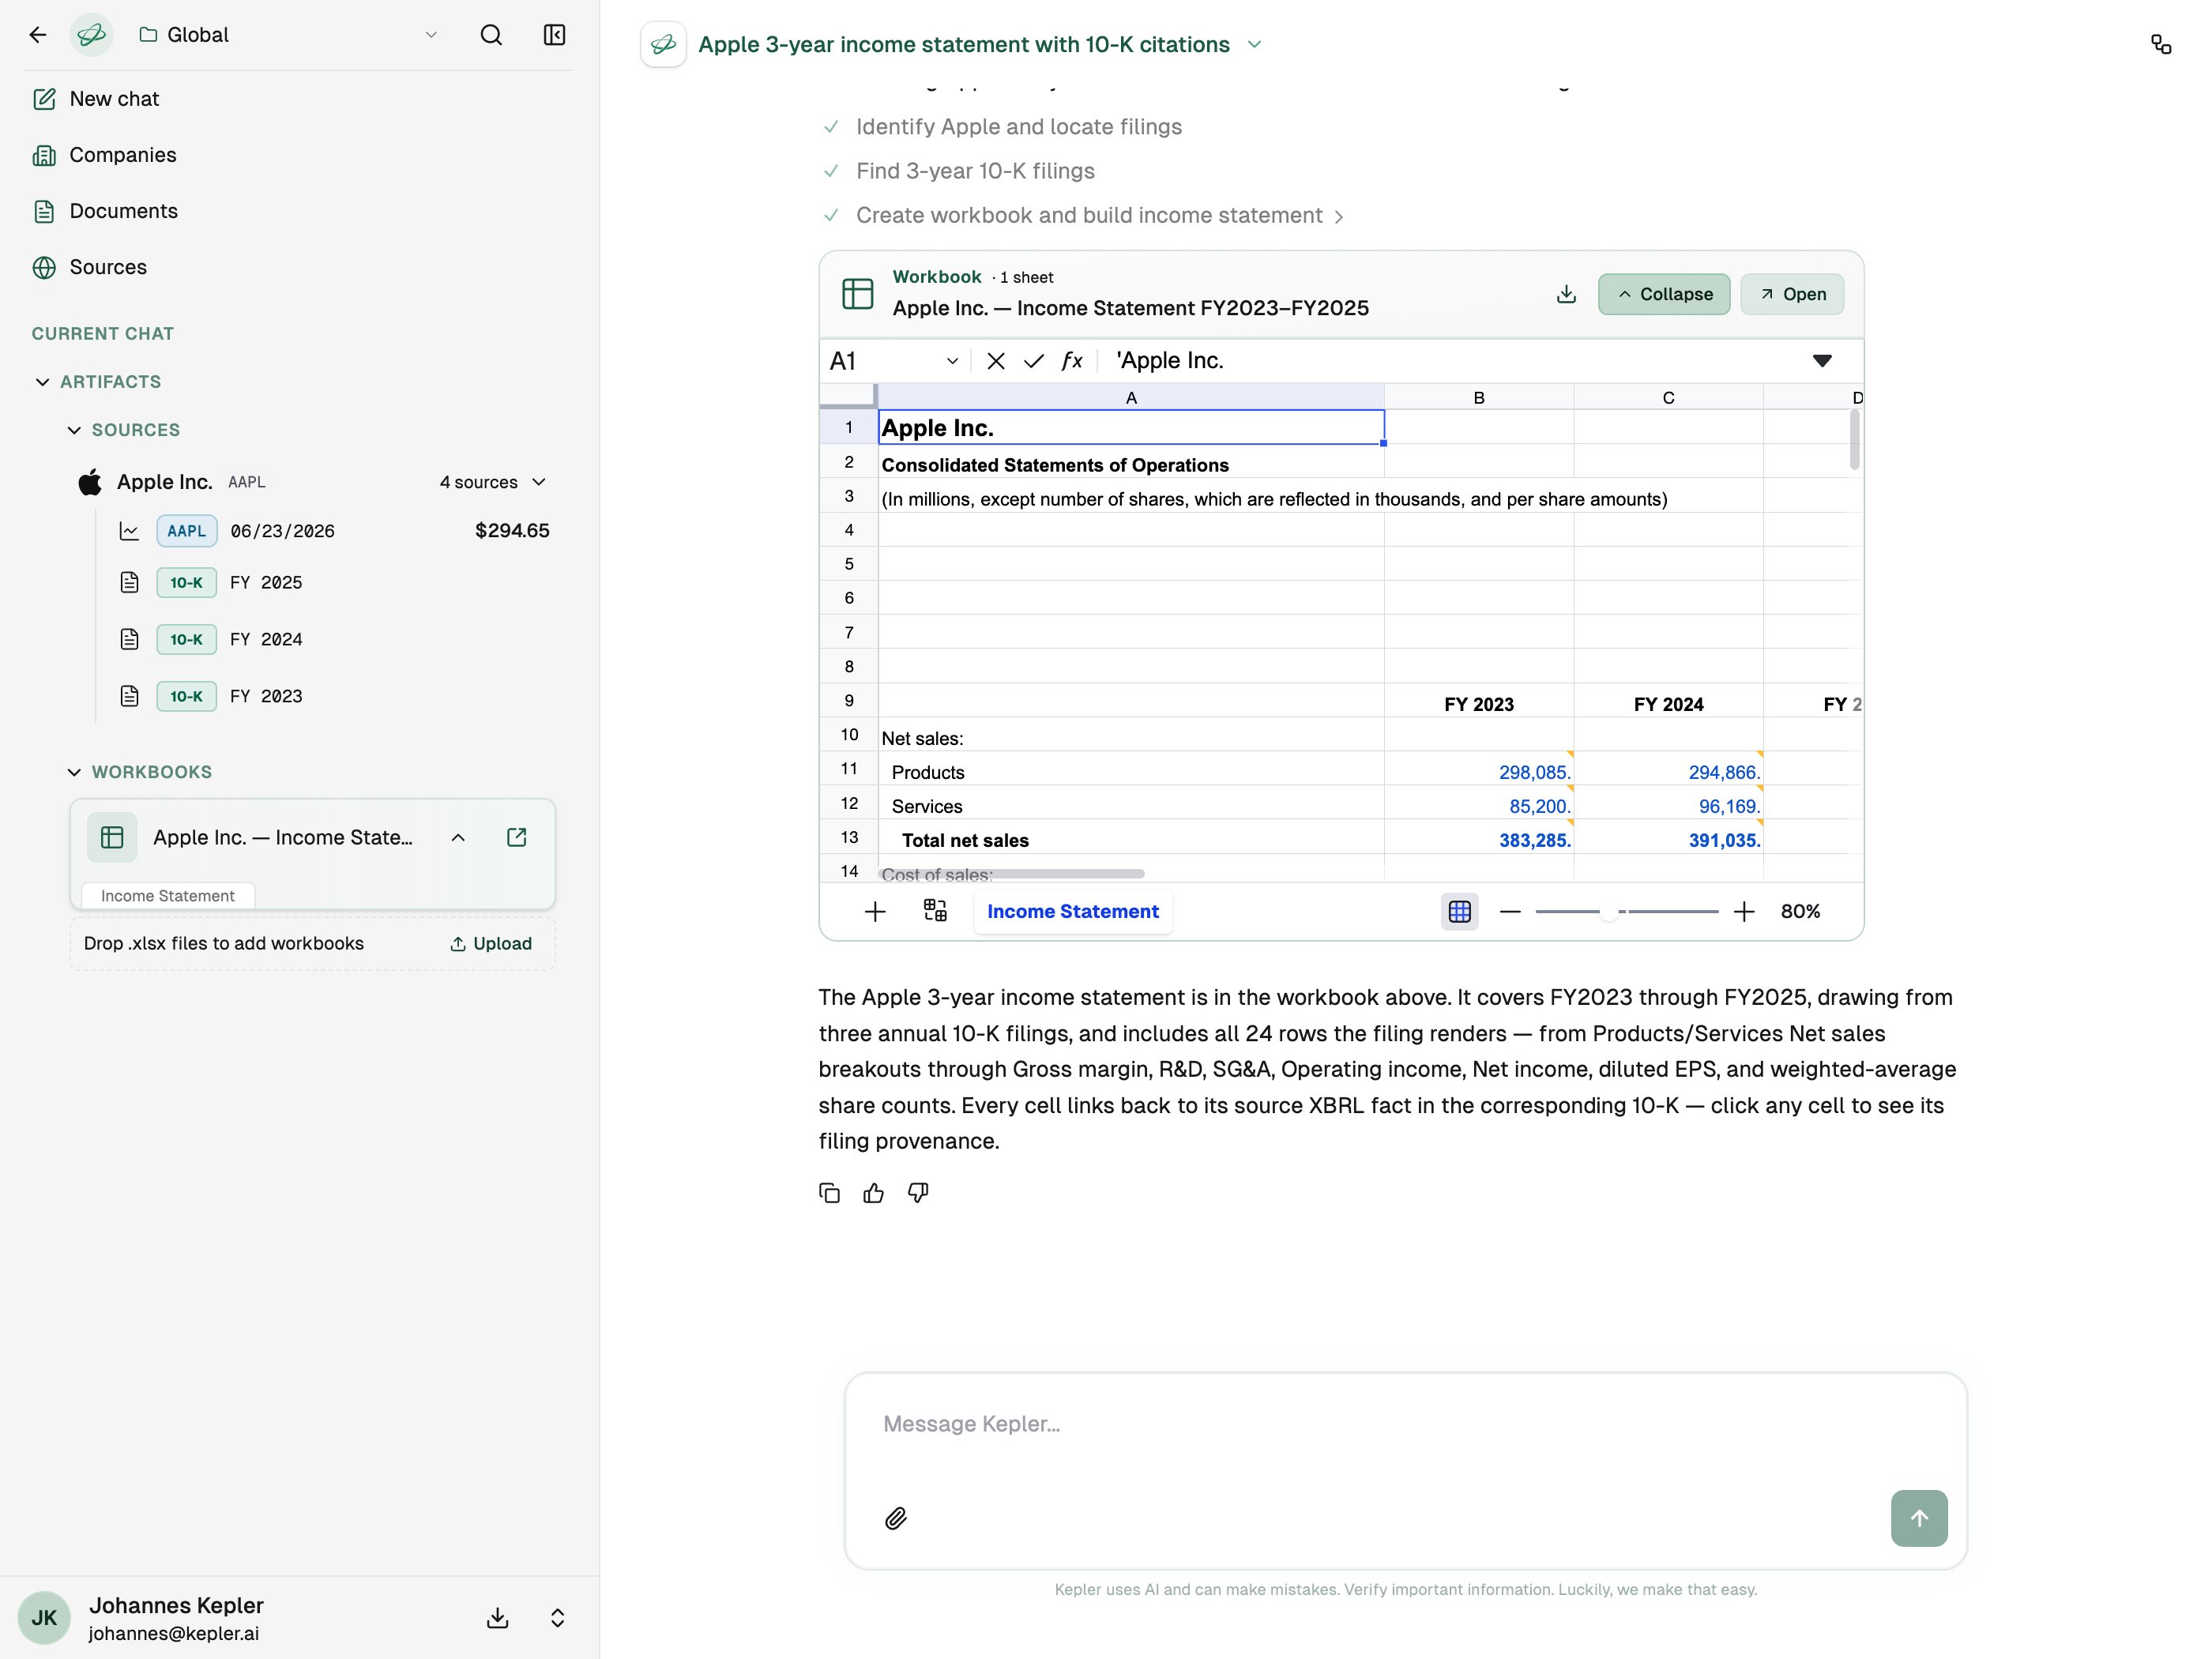Click spreadsheet vertical scrollbar
This screenshot has height=1659, width=2212.
coord(1855,440)
